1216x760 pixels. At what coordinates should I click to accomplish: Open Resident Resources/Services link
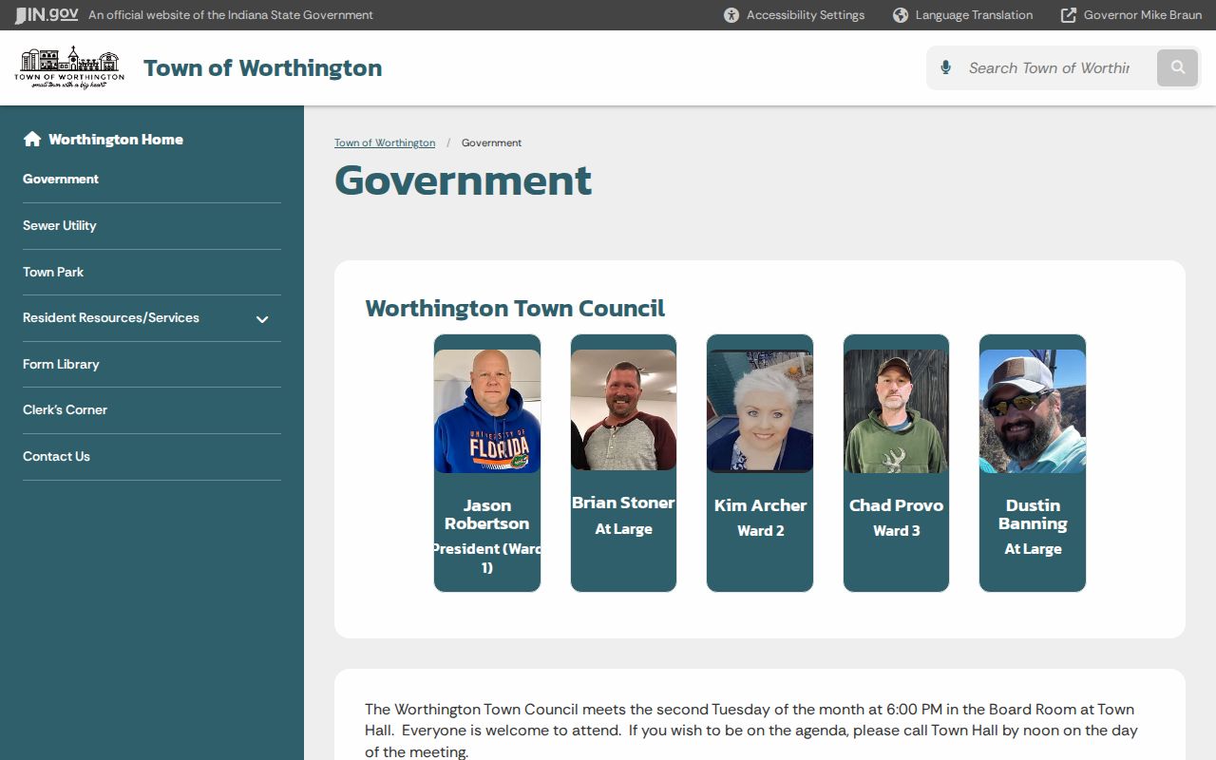(111, 317)
